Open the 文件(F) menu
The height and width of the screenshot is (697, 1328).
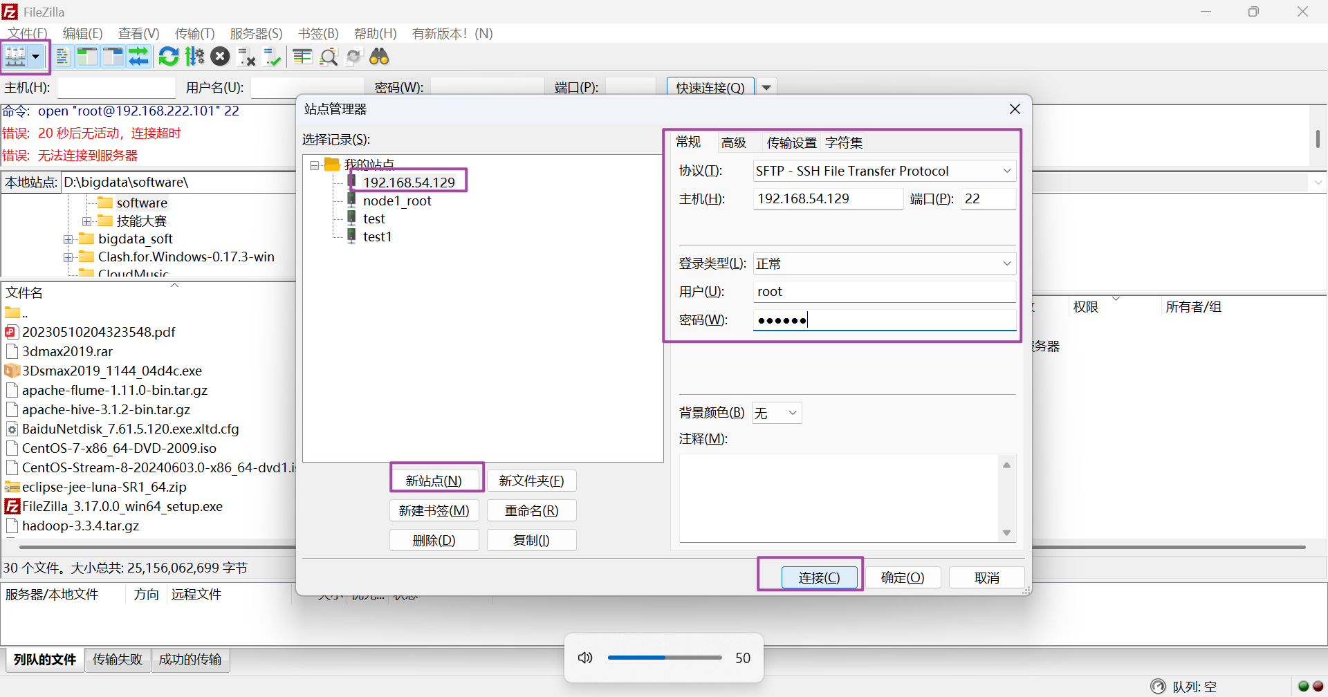pos(28,33)
